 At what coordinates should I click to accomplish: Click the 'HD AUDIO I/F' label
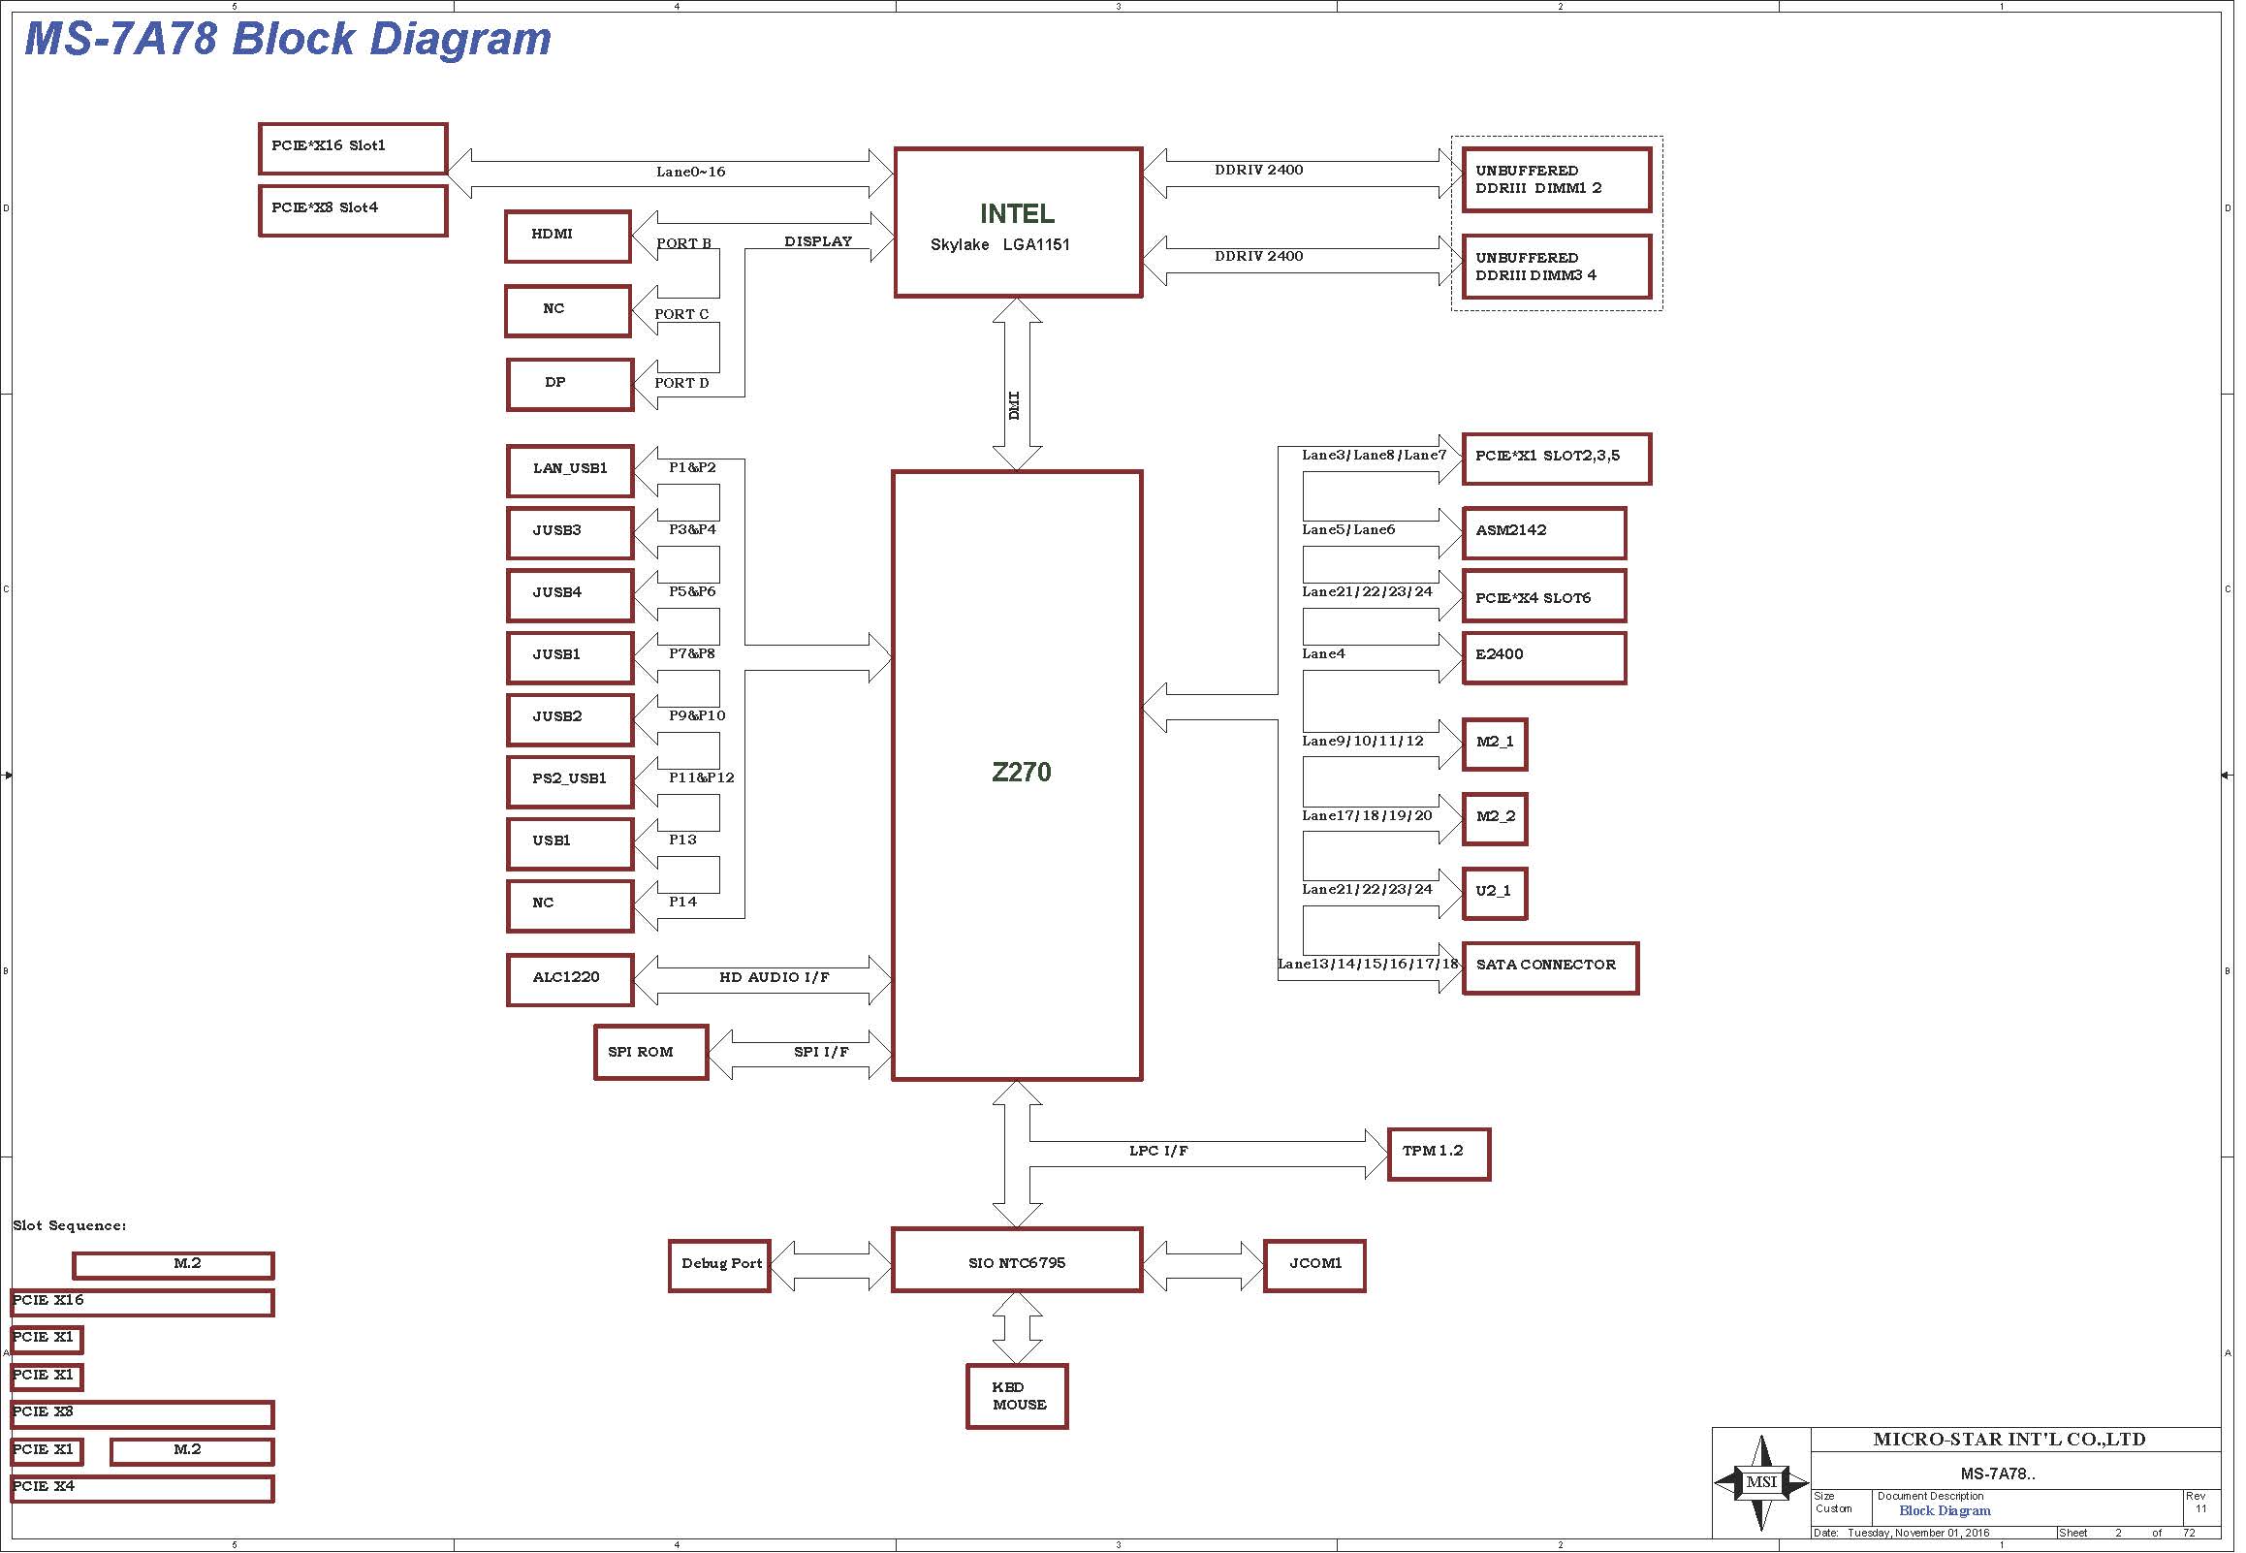point(776,978)
